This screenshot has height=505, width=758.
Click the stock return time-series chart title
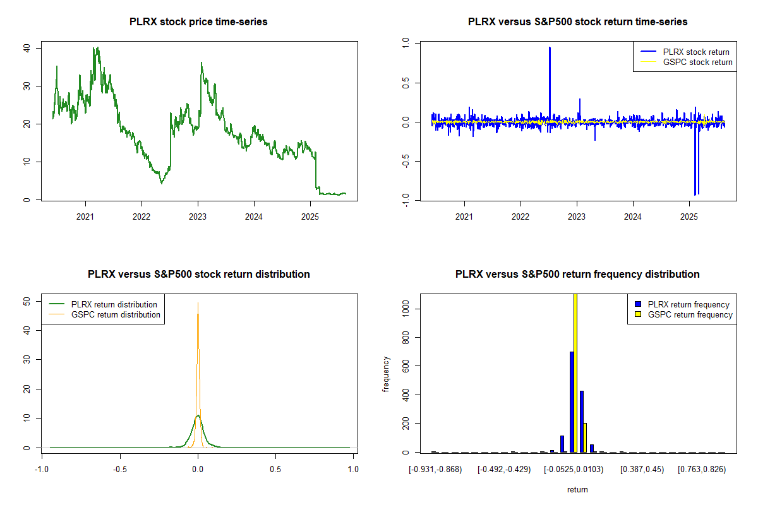(577, 22)
